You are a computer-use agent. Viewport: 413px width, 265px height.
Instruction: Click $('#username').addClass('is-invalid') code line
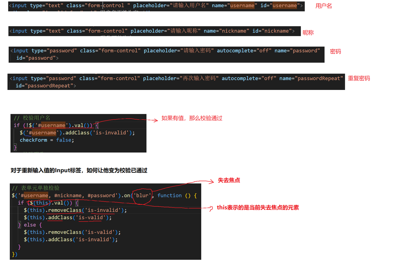77,133
